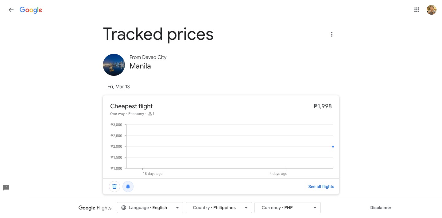
Task: Delete tracked flight with trash icon
Action: coord(114,187)
